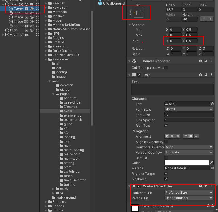Screen dimensions: 218x212
Task: Open Canvas Renderer help icon
Action: [x=200, y=61]
